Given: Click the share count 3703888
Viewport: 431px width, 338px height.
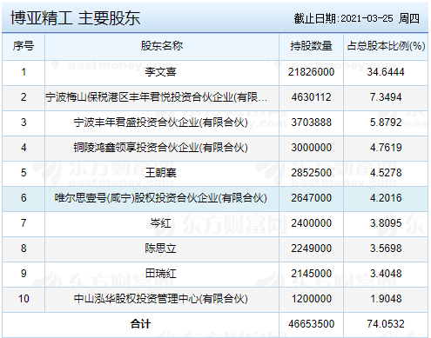Looking at the screenshot, I should [311, 123].
